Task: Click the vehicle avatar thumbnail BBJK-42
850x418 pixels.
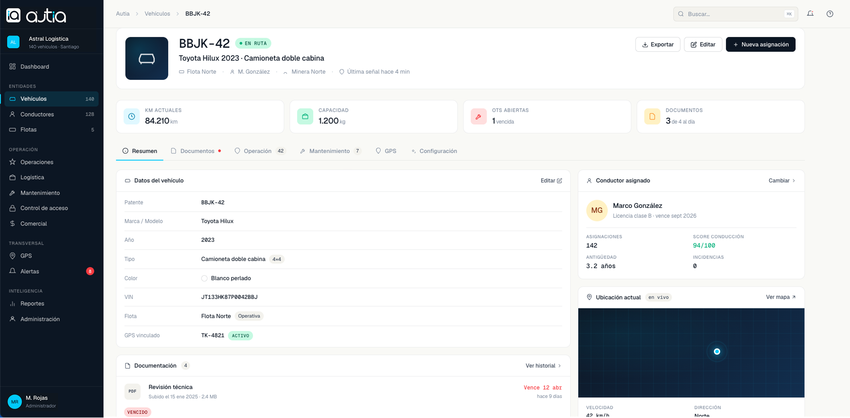Action: 147,58
